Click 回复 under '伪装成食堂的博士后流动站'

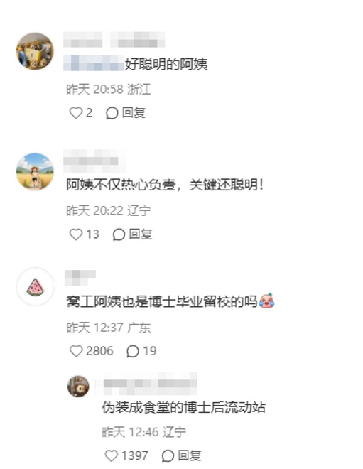(190, 455)
